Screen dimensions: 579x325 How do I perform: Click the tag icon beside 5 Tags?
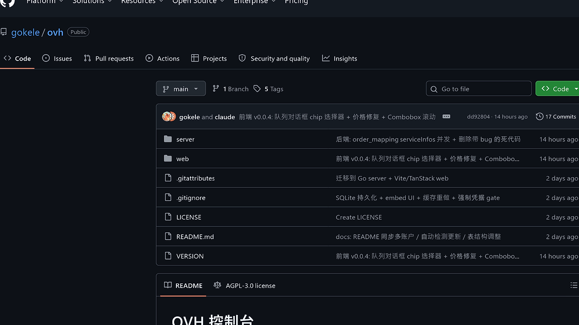coord(257,89)
